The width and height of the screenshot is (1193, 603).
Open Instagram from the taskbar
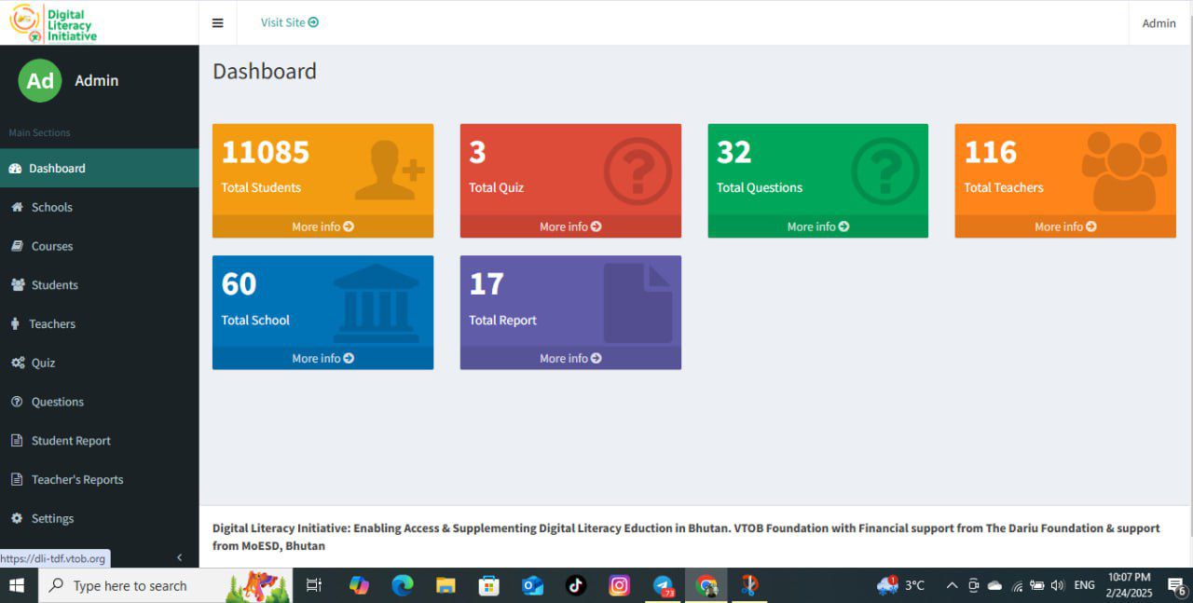[x=619, y=585]
